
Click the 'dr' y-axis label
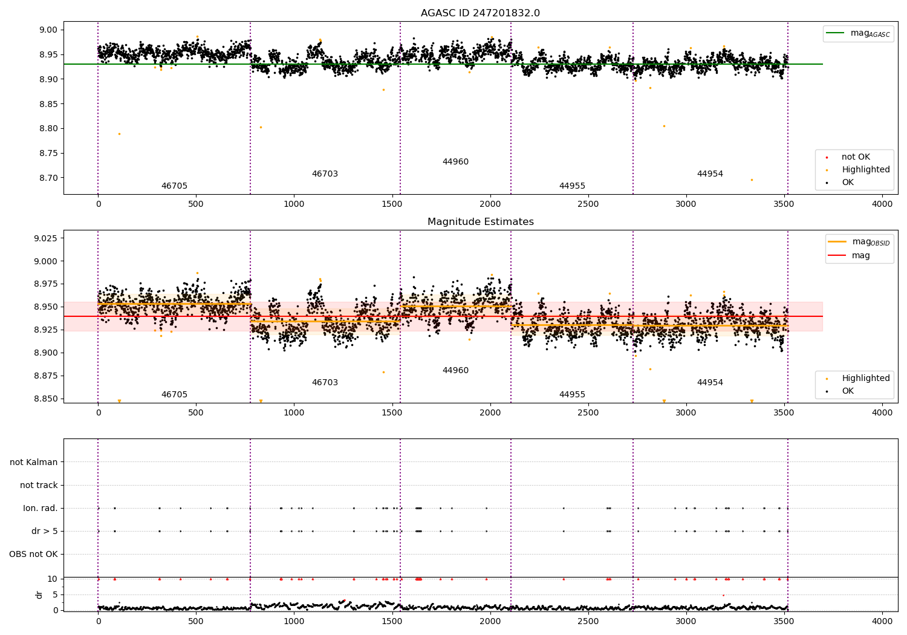coord(39,594)
